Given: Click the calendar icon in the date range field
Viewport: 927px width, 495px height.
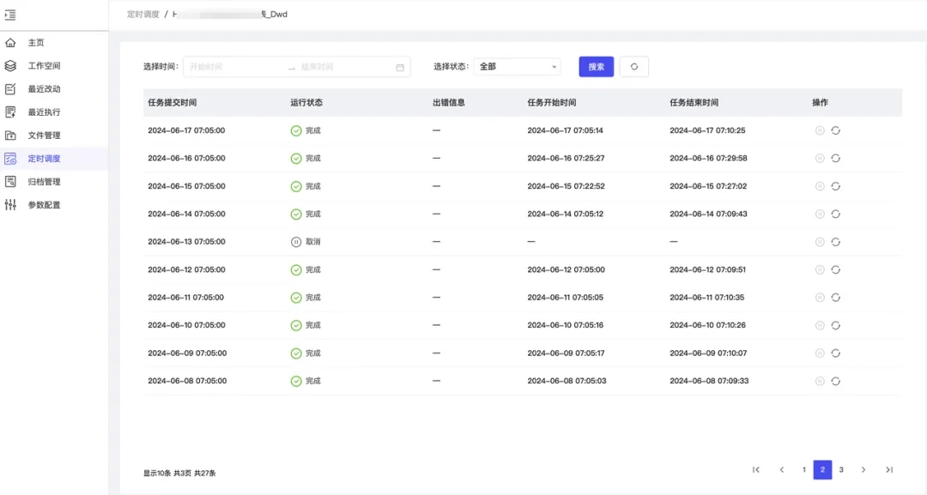Looking at the screenshot, I should coord(400,67).
